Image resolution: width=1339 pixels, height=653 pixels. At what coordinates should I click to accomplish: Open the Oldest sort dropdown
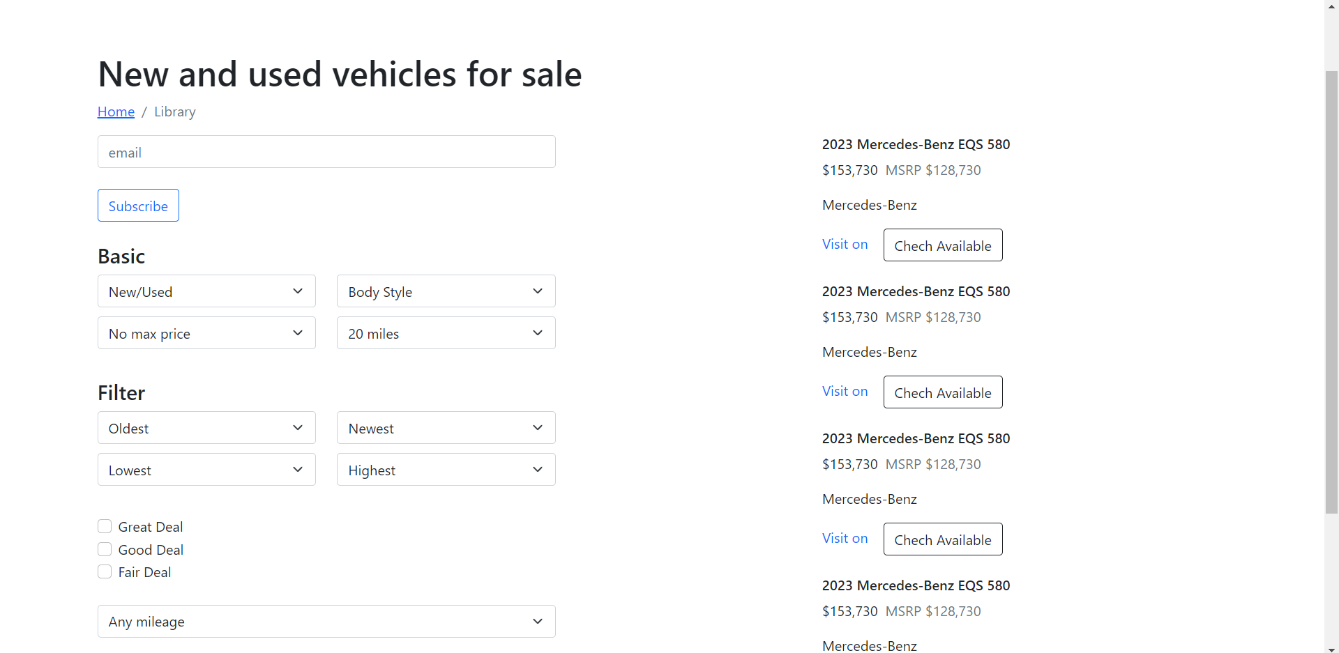click(x=206, y=427)
